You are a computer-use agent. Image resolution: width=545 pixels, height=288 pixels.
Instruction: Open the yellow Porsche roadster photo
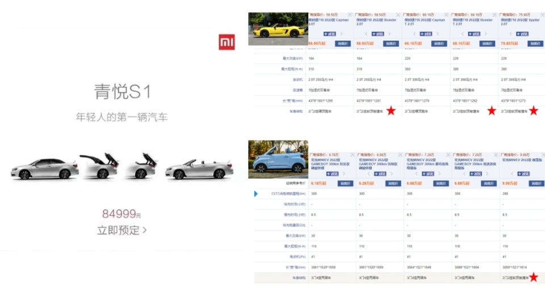coord(278,29)
